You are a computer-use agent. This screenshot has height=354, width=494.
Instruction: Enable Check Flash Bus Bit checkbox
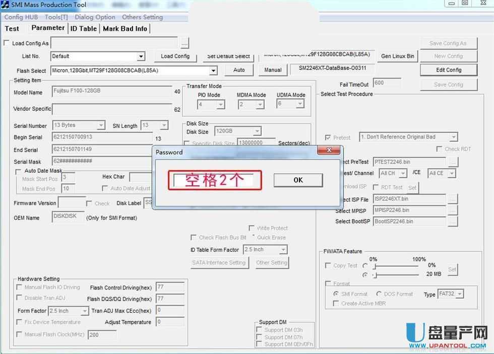click(194, 237)
